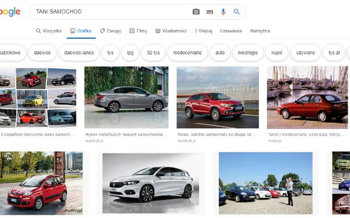
Task: Select the Grafika tab
Action: coord(81,31)
